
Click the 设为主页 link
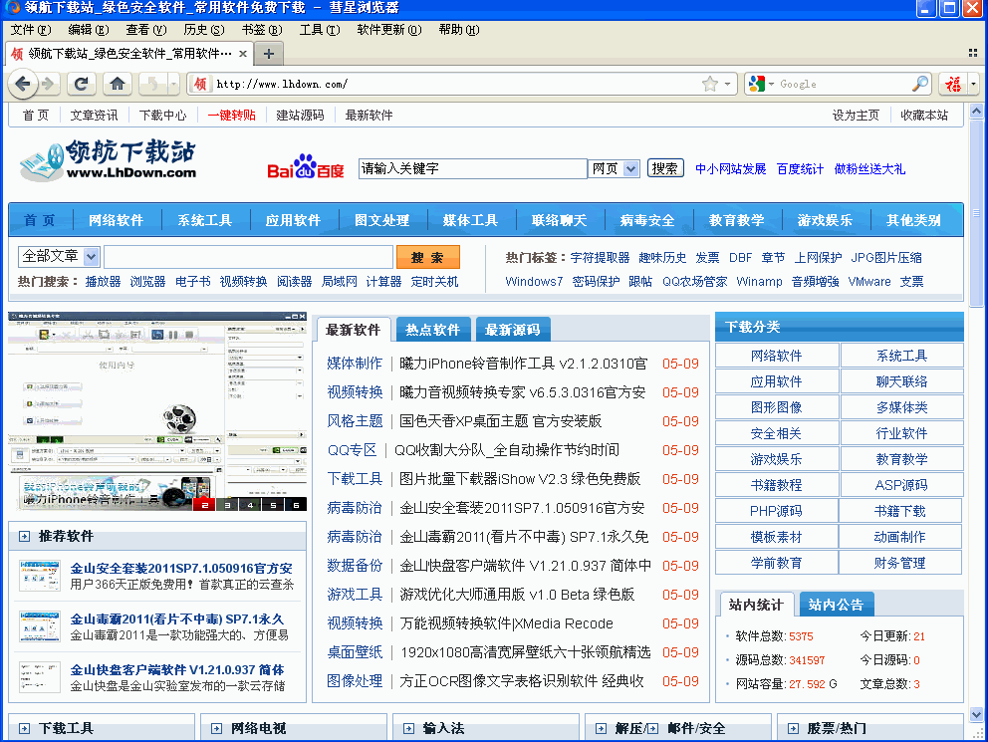tap(856, 115)
